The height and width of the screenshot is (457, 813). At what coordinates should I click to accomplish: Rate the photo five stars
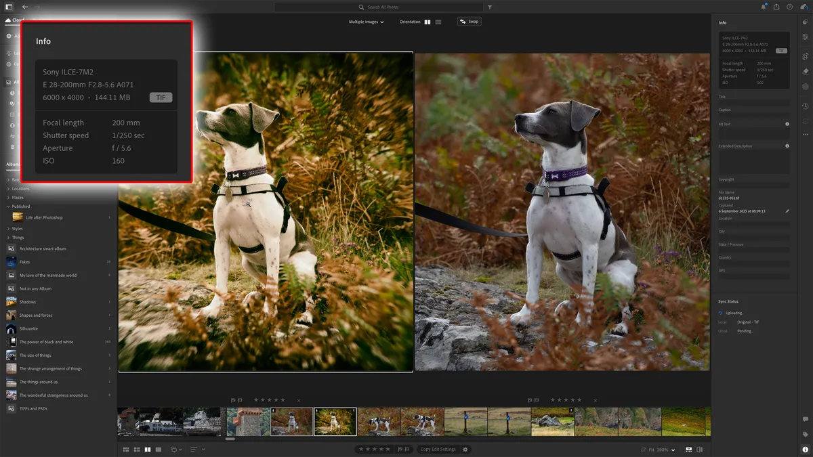[388, 449]
